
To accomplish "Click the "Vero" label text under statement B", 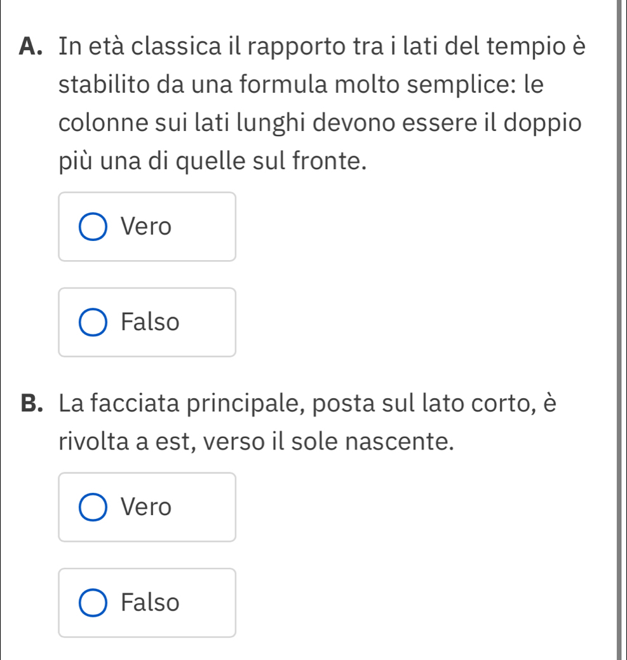I will tap(147, 507).
